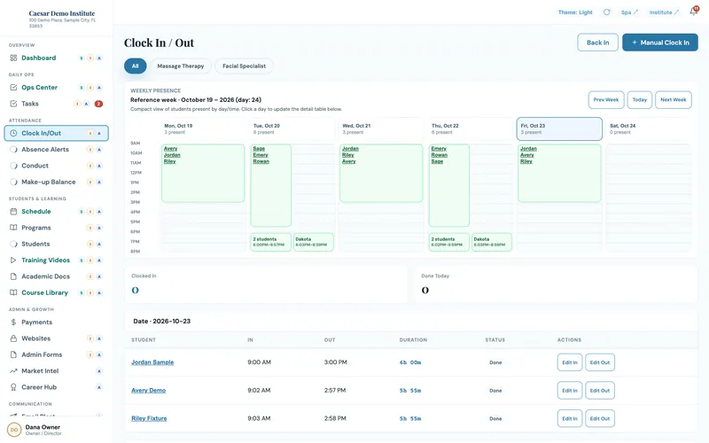The width and height of the screenshot is (709, 443).
Task: Select Fri, Oct 23 day header
Action: pyautogui.click(x=559, y=128)
